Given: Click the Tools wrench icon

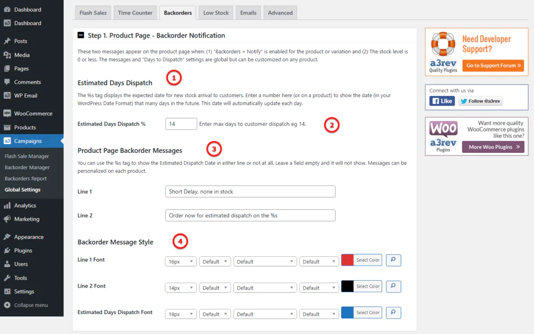Looking at the screenshot, I should click(x=7, y=278).
